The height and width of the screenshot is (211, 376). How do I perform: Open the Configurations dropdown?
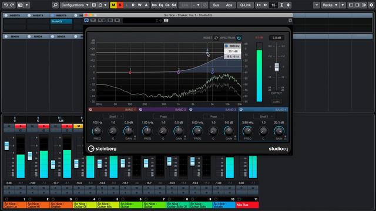point(75,5)
